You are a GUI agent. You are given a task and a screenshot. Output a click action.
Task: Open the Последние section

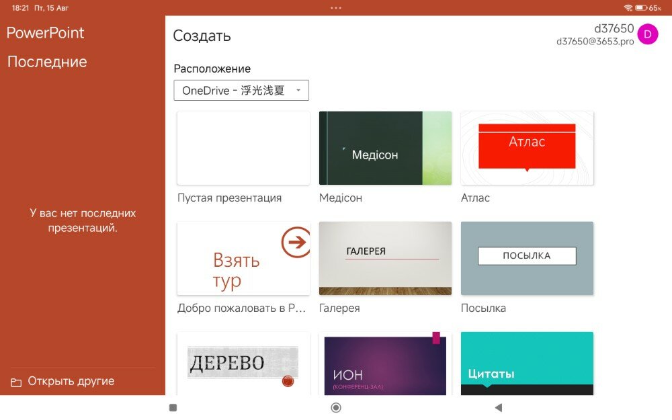point(47,62)
